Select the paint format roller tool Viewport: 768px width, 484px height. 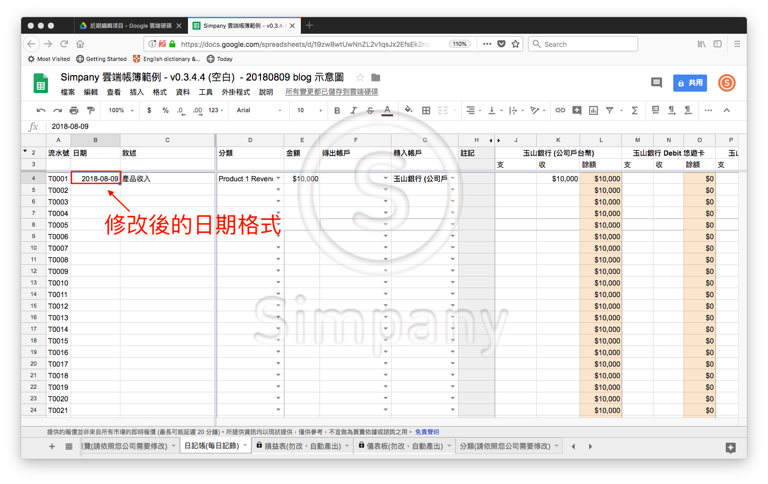point(91,110)
